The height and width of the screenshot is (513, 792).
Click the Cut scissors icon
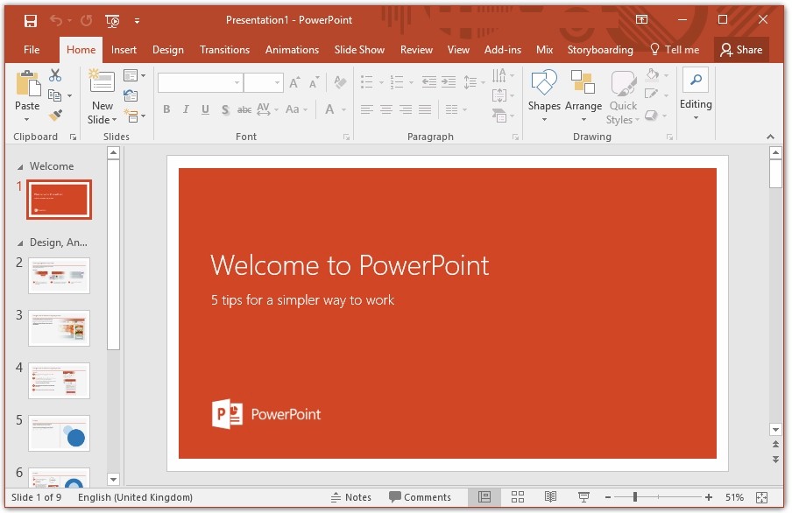point(54,75)
